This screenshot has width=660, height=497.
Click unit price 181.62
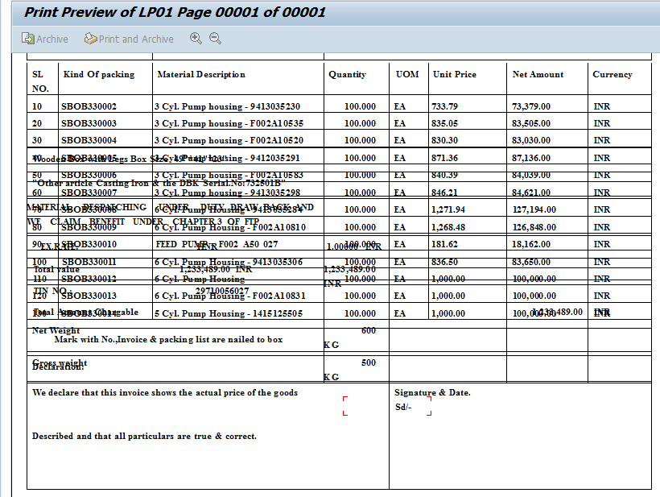(x=444, y=244)
